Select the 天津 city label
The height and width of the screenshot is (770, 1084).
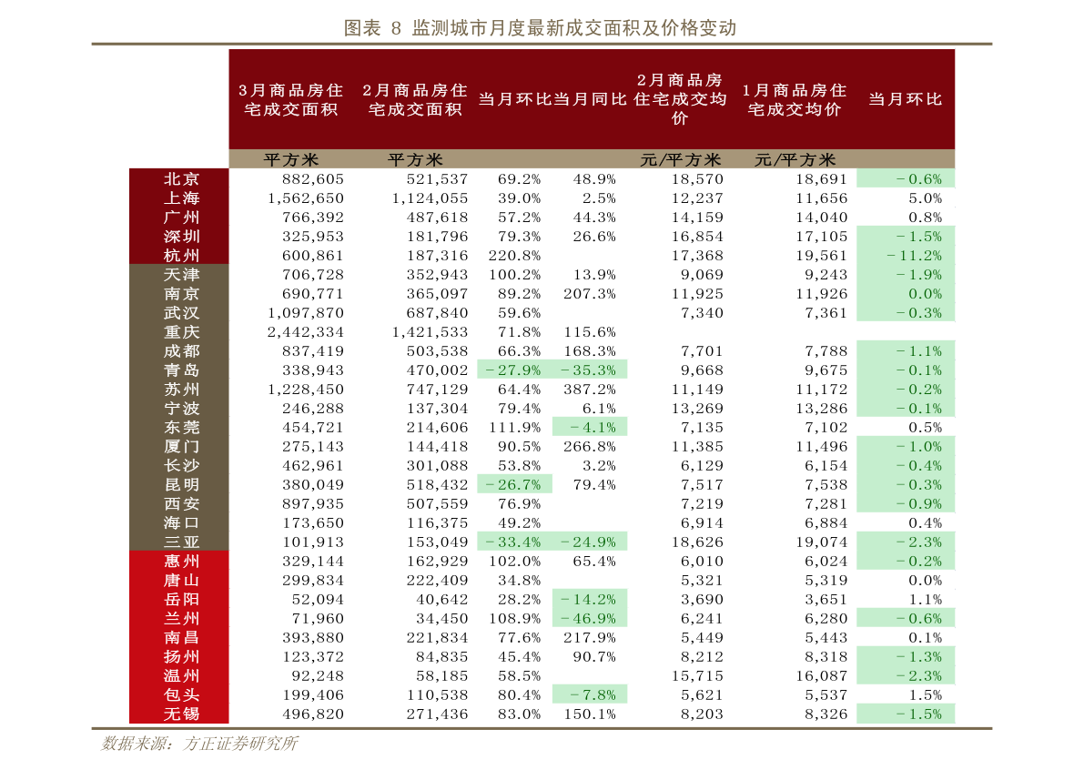tap(182, 275)
